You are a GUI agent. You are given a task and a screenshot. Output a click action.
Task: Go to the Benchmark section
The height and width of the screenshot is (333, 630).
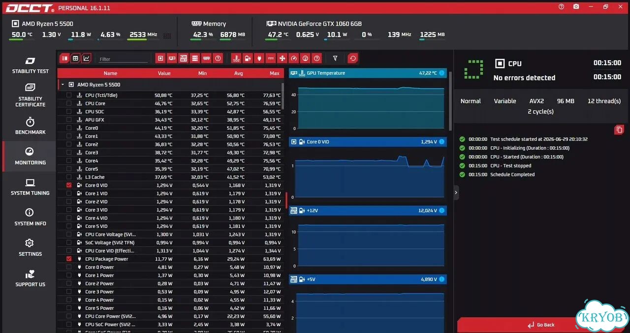click(30, 126)
